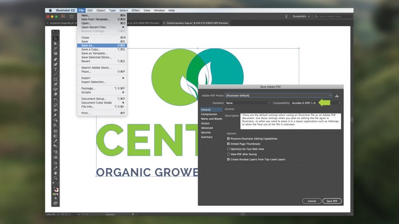Select the Hand tool
399x224 pixels.
(55, 173)
